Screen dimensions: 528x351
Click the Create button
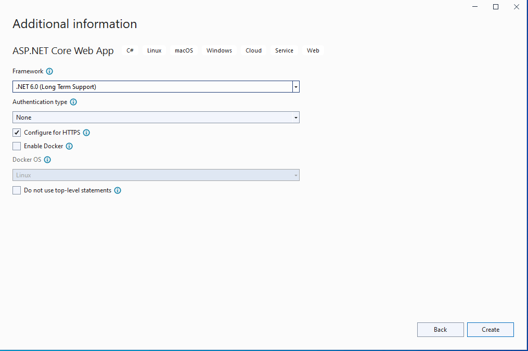[490, 330]
